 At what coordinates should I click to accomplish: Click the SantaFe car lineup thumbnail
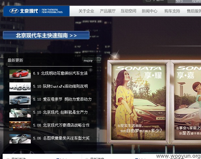coord(20,87)
